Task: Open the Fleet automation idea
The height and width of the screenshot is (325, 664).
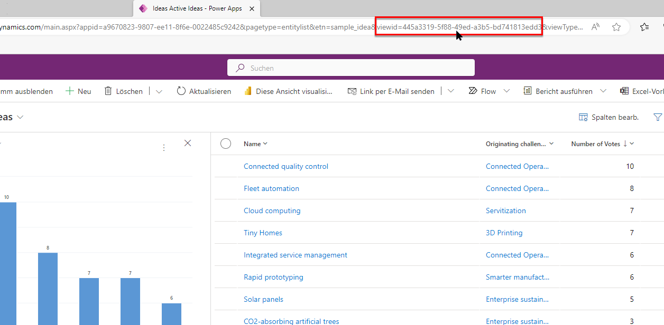Action: click(271, 188)
